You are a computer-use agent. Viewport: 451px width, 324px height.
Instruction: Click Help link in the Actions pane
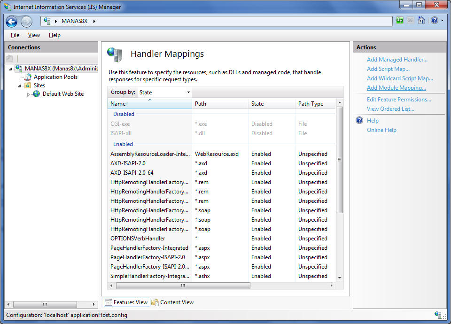(373, 121)
